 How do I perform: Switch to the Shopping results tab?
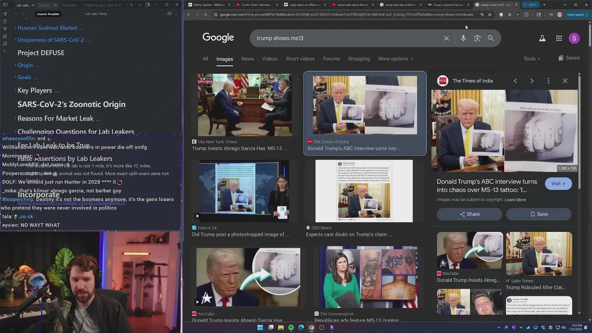(359, 59)
